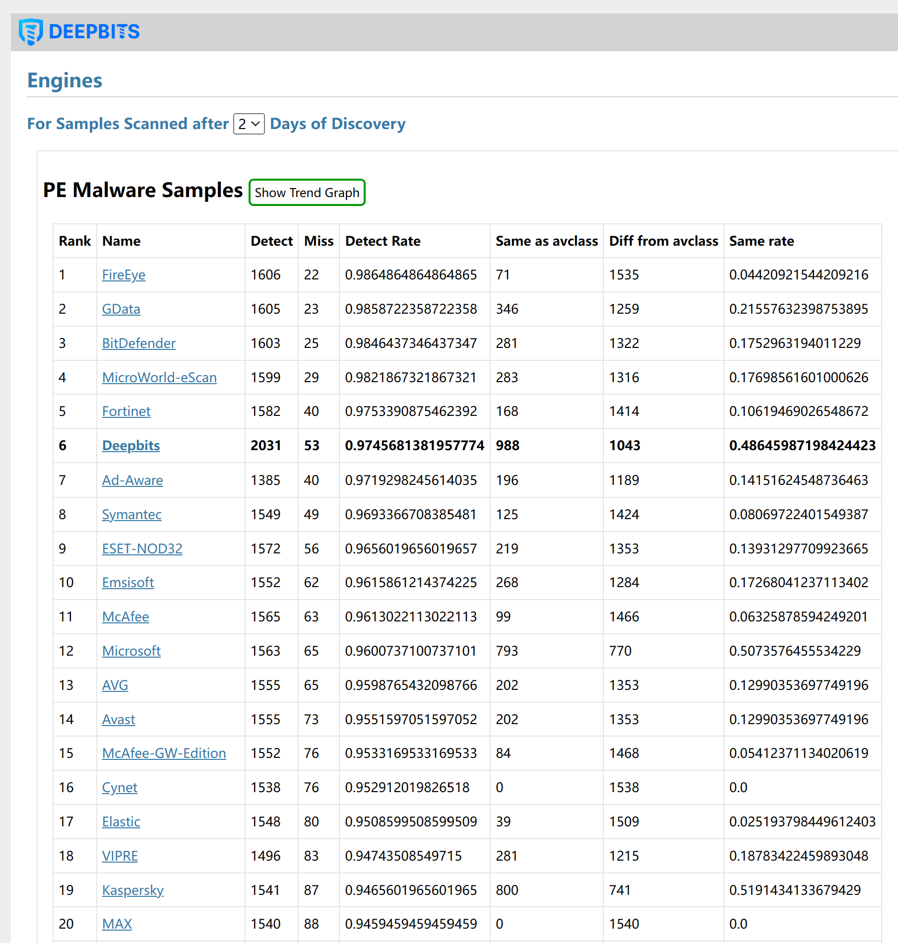Open the Fortinet engine link
This screenshot has height=943, width=898.
click(126, 411)
